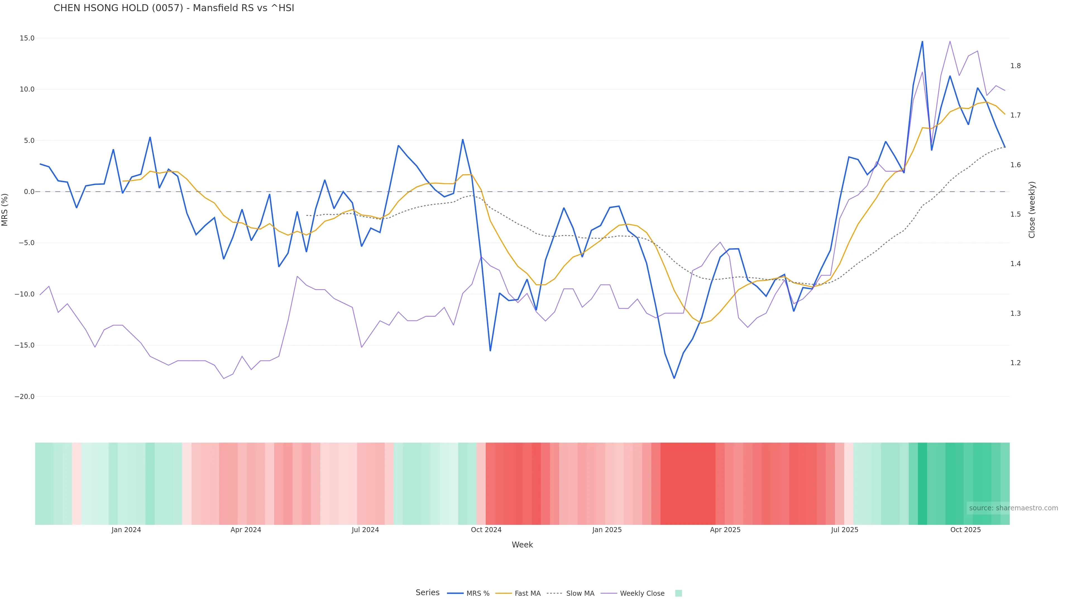Screen dimensions: 1072x603
Task: Click the blue MRS % legend line icon
Action: point(455,594)
